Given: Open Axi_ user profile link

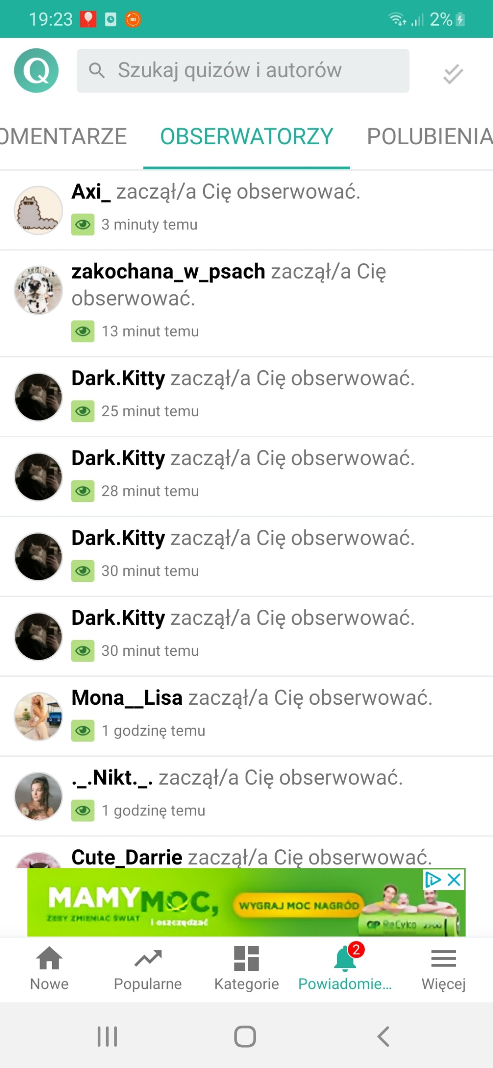Looking at the screenshot, I should coord(91,192).
